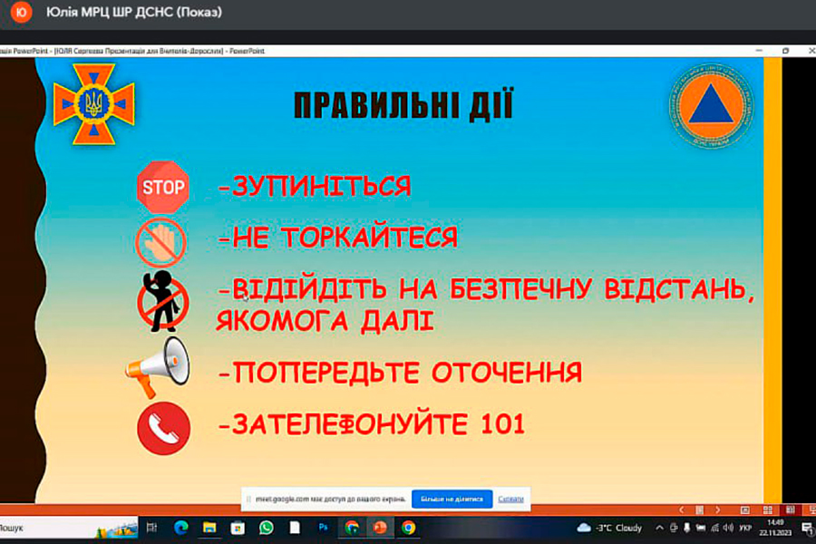816x544 pixels.
Task: Click the red phone icon on slide
Action: point(163,429)
